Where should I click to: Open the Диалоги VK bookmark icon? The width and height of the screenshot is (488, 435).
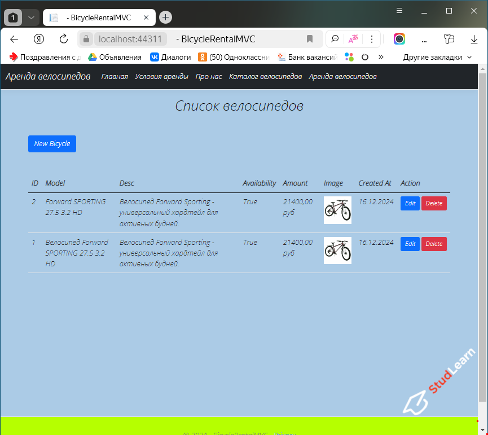[x=153, y=57]
